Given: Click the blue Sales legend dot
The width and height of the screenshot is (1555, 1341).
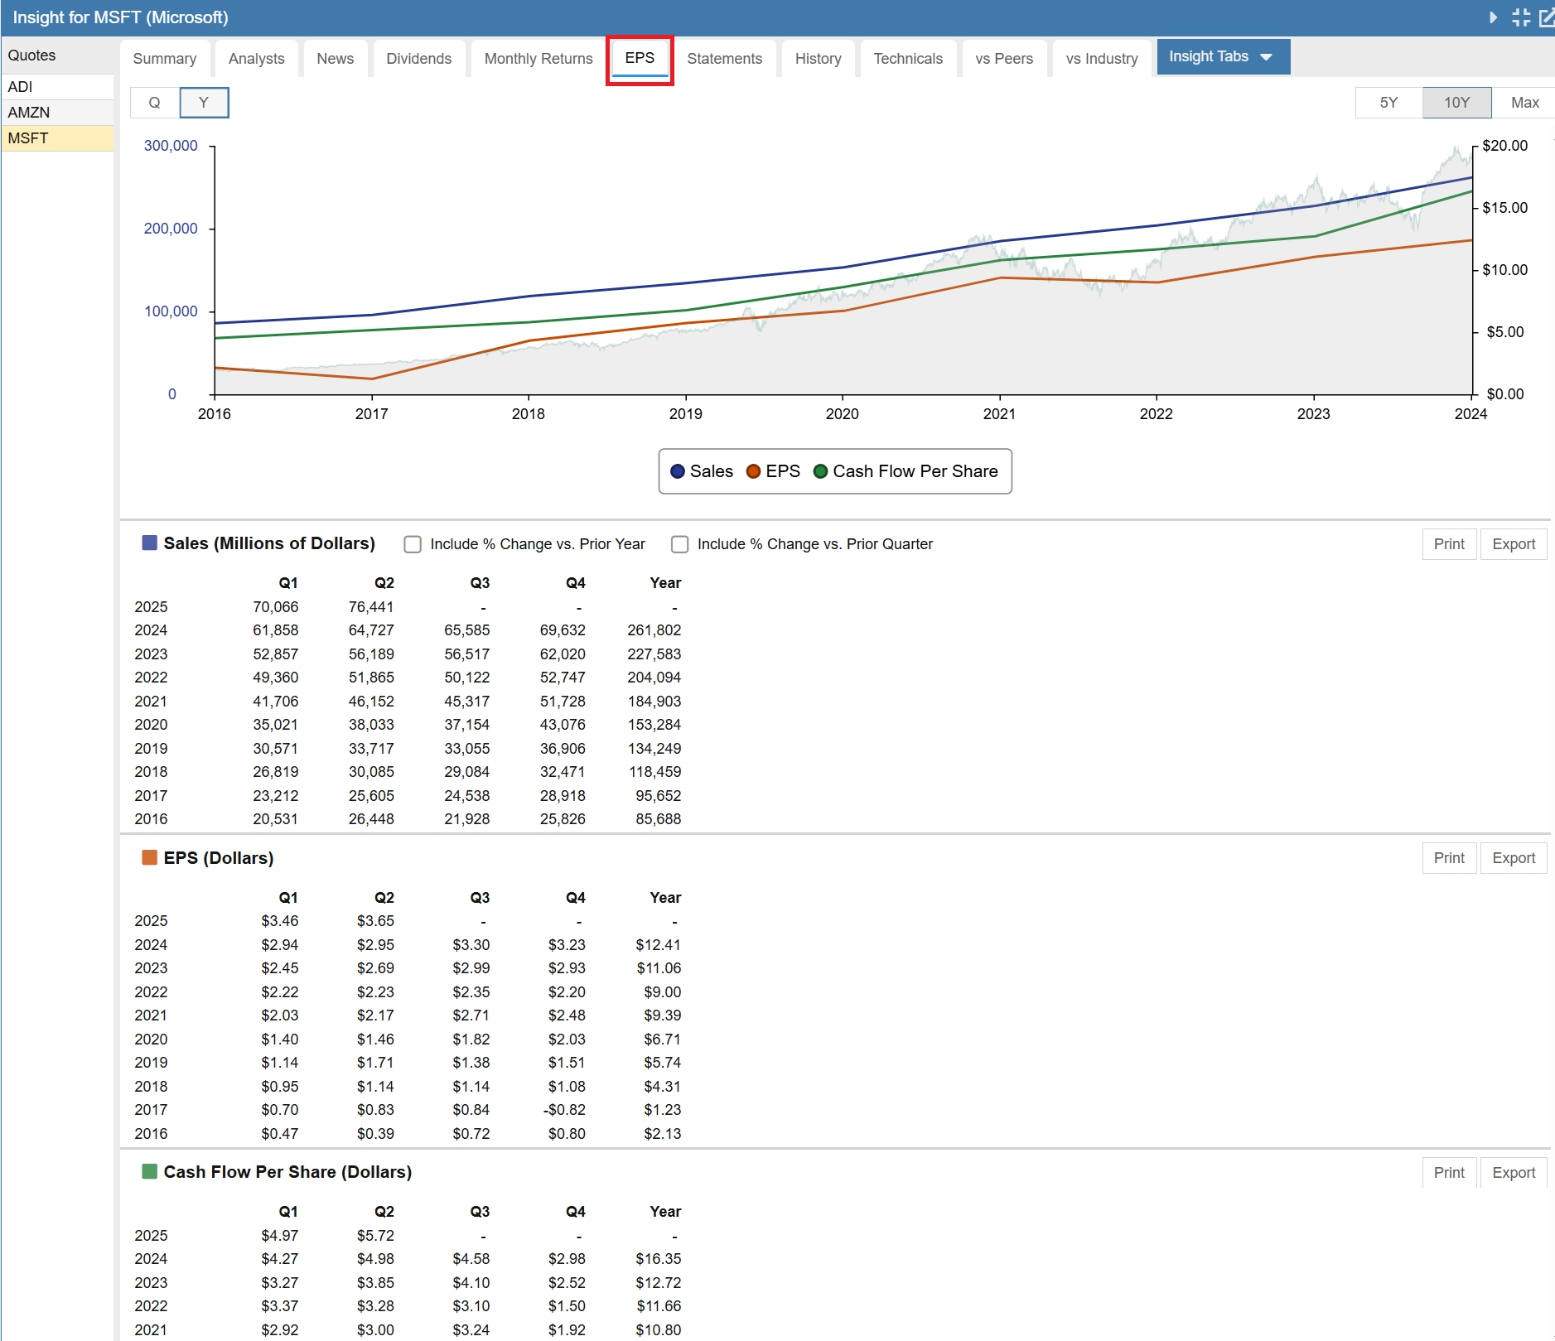Looking at the screenshot, I should pos(678,471).
